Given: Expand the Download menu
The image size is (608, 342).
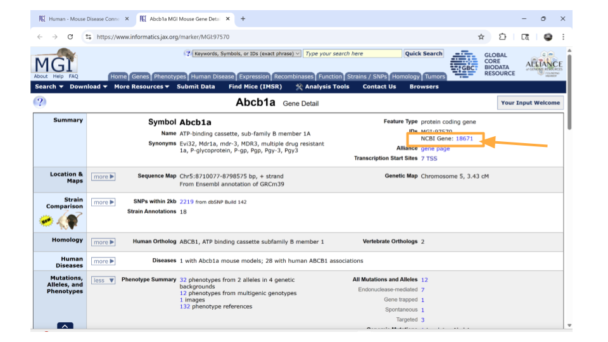Looking at the screenshot, I should (x=89, y=87).
